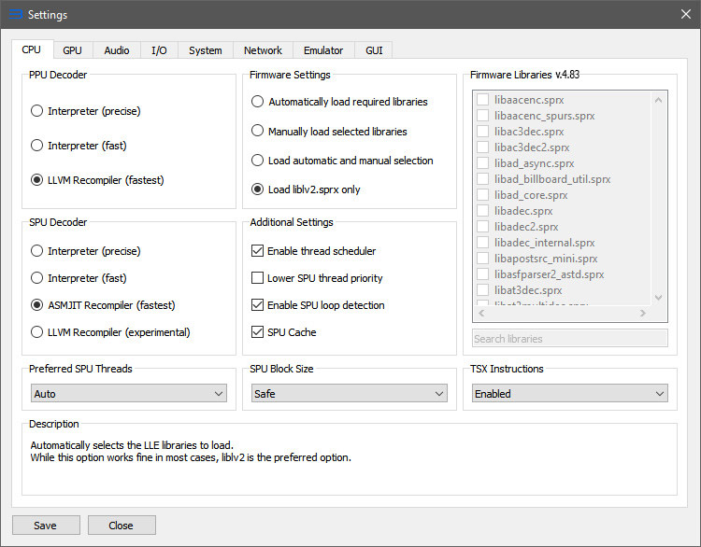The image size is (701, 547).
Task: Check libaacenc_spurs.sprx library
Action: point(483,116)
